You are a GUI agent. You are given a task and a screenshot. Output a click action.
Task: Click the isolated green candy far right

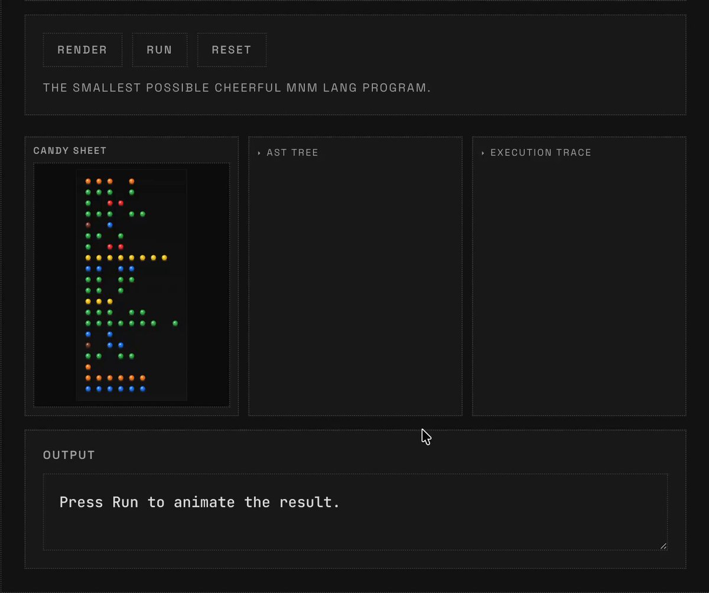pos(175,323)
